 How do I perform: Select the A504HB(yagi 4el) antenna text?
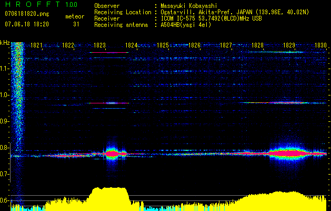click(x=186, y=25)
